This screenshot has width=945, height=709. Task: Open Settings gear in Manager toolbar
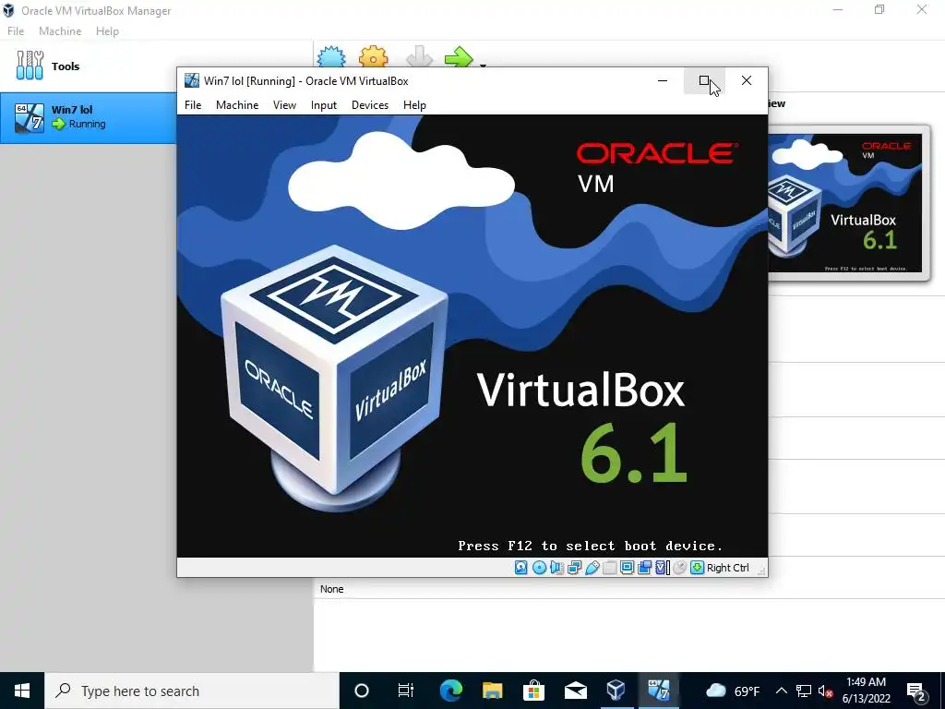click(x=373, y=56)
